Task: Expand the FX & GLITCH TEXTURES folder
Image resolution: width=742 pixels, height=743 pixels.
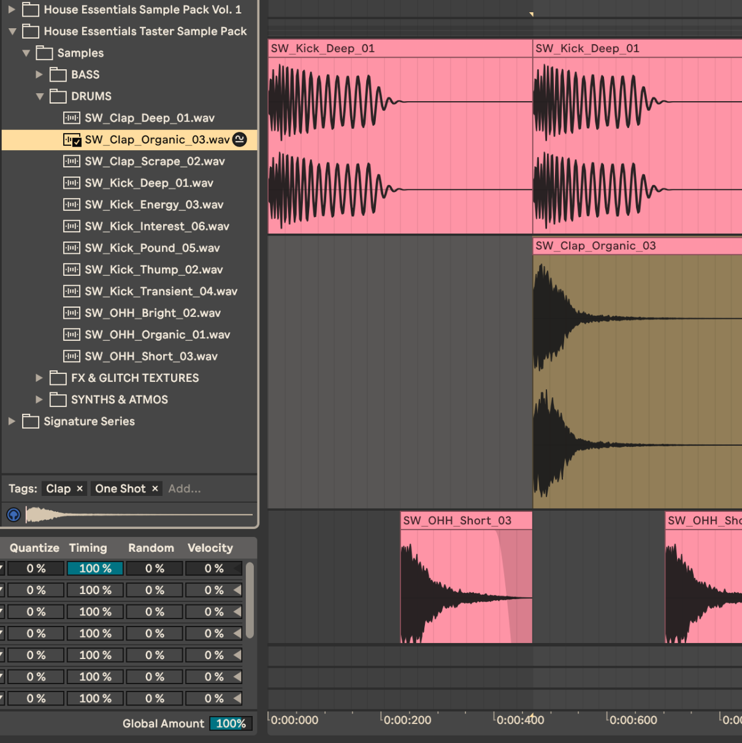Action: (39, 378)
